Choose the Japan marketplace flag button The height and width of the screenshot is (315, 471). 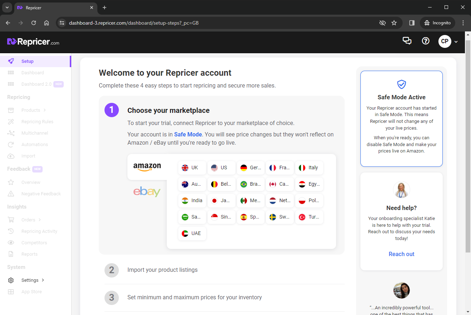pos(222,200)
